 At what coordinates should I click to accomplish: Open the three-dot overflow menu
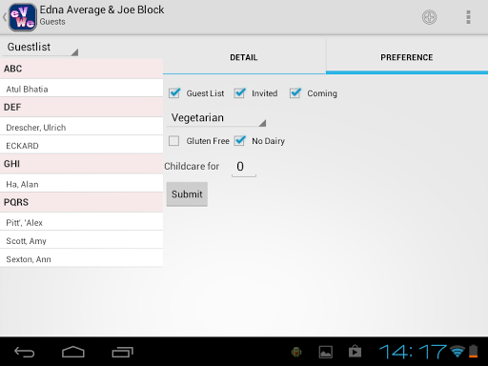point(468,17)
